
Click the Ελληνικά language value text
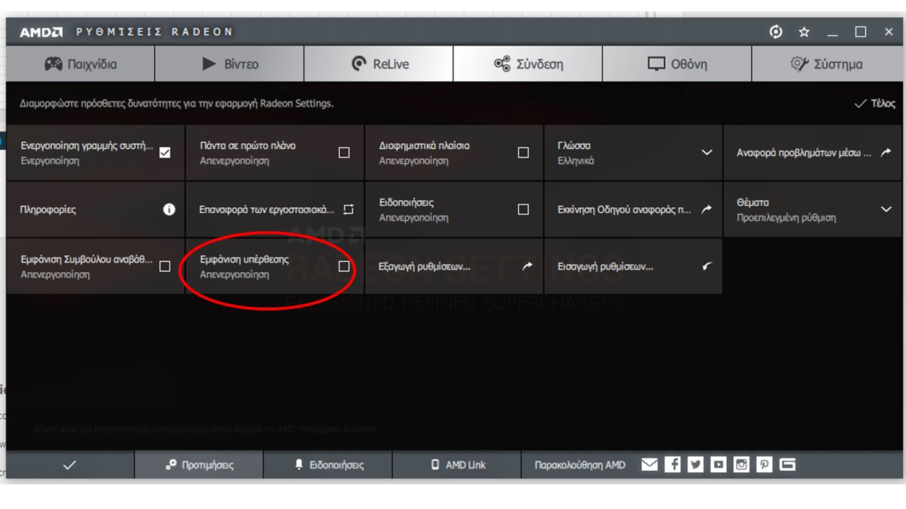coord(575,161)
